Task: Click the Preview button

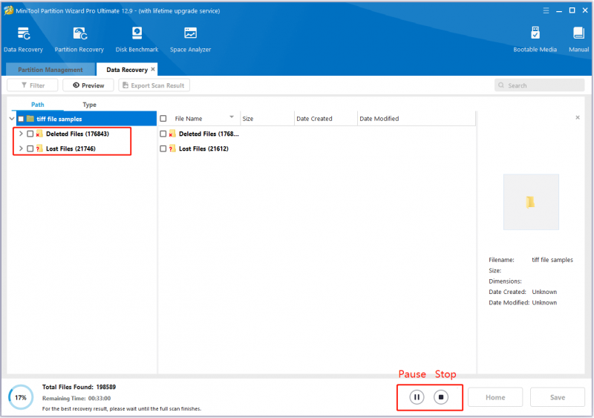Action: [88, 85]
